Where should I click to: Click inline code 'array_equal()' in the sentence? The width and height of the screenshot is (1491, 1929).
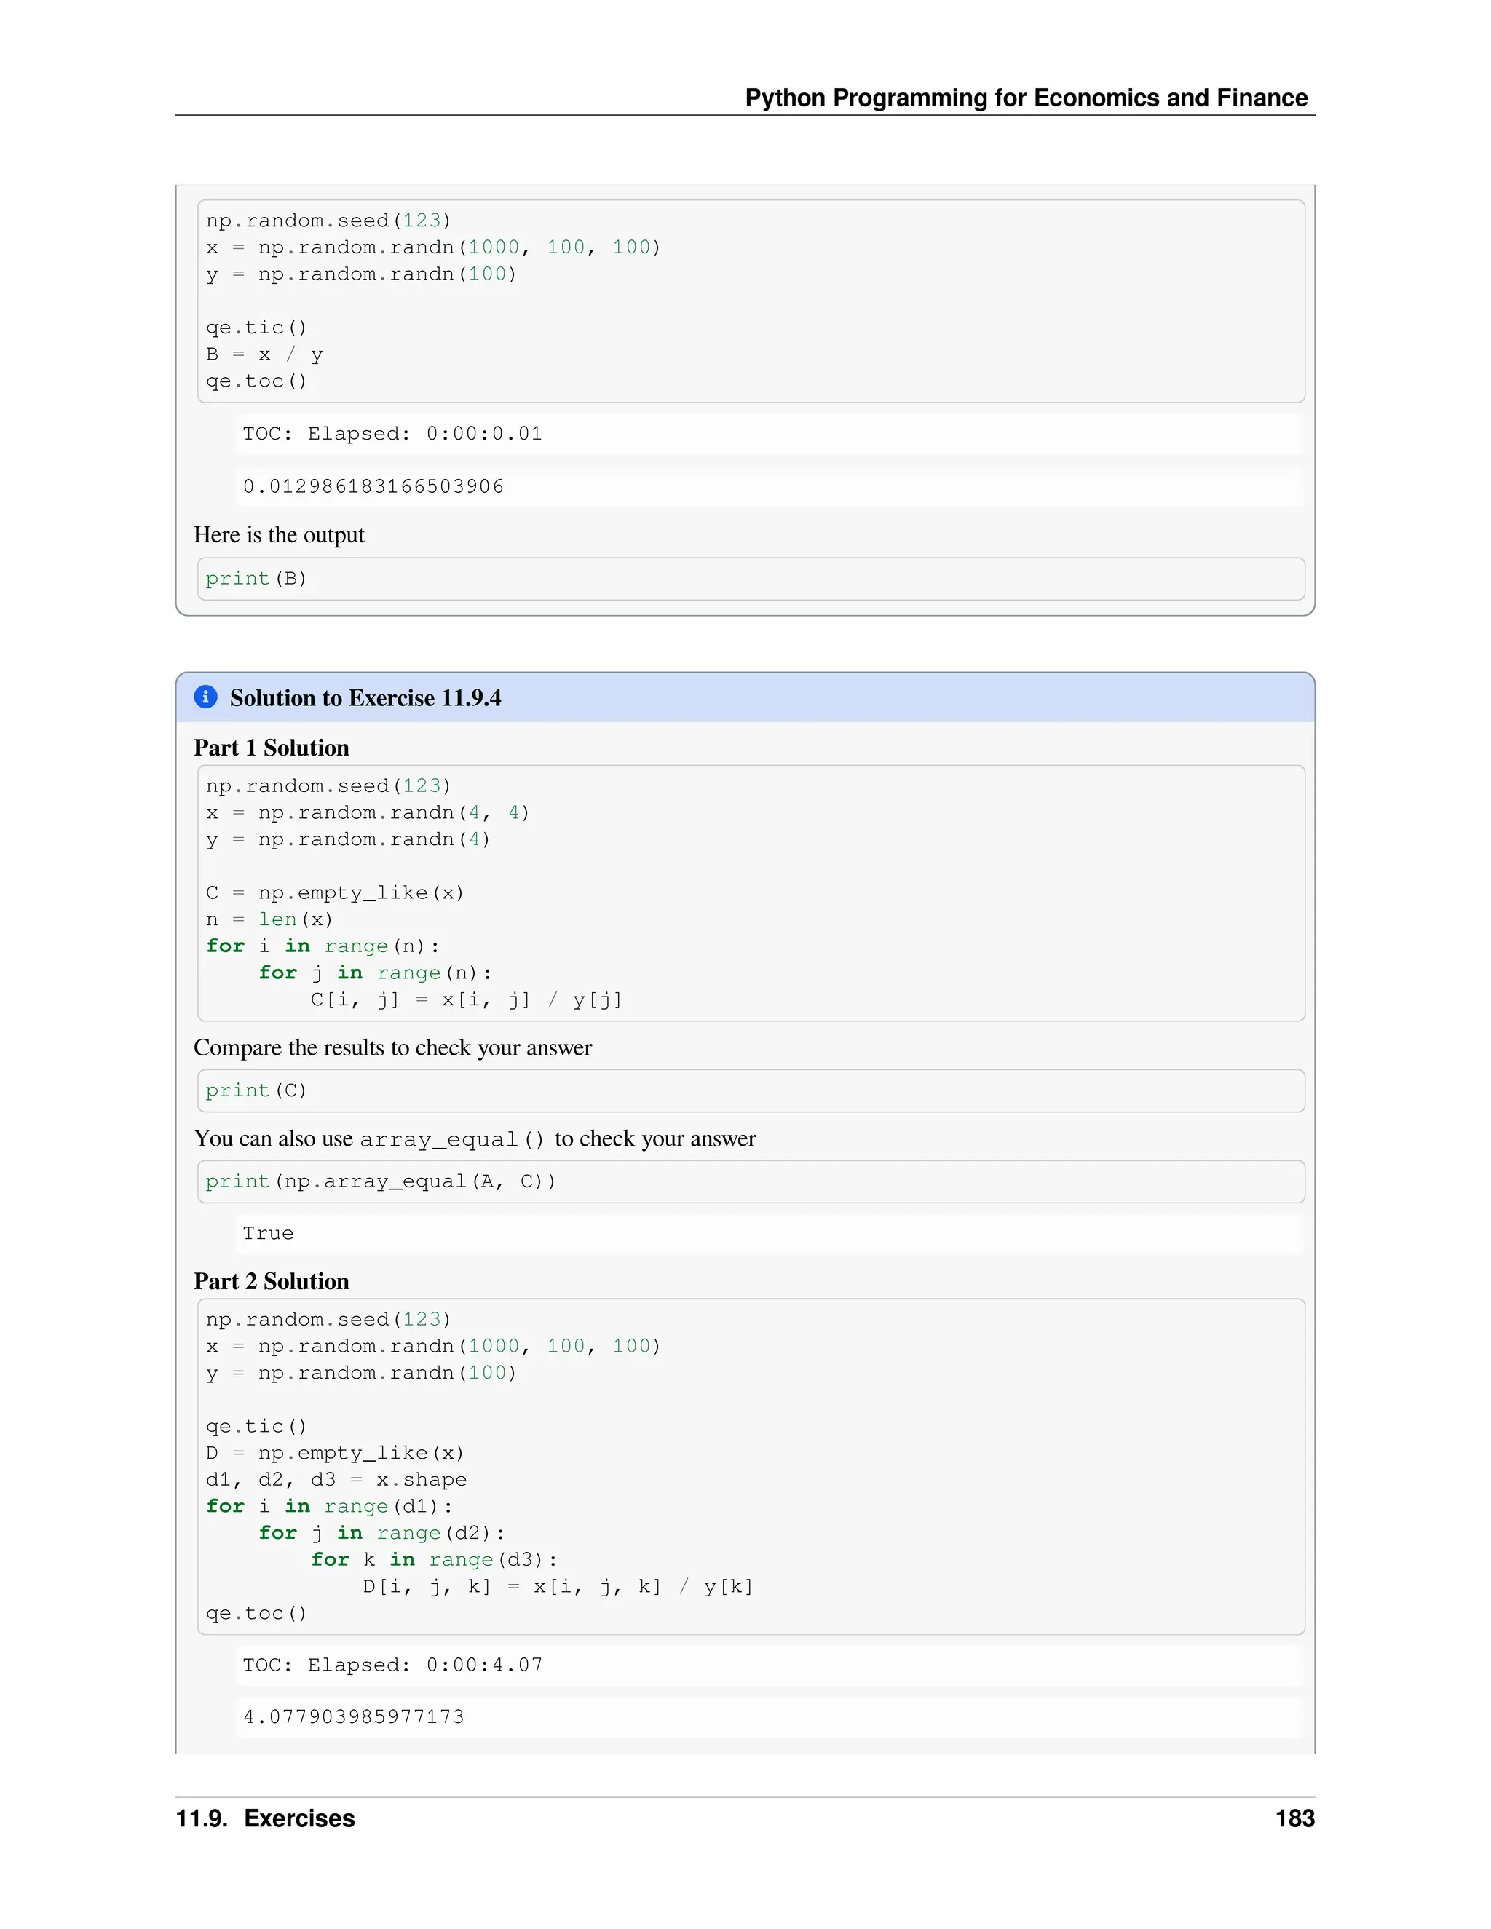pyautogui.click(x=452, y=1139)
